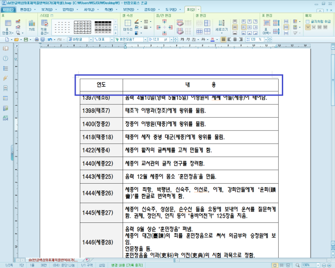The image size is (335, 268).
Task: Toggle center paragraph alignment button
Action: tap(235, 40)
